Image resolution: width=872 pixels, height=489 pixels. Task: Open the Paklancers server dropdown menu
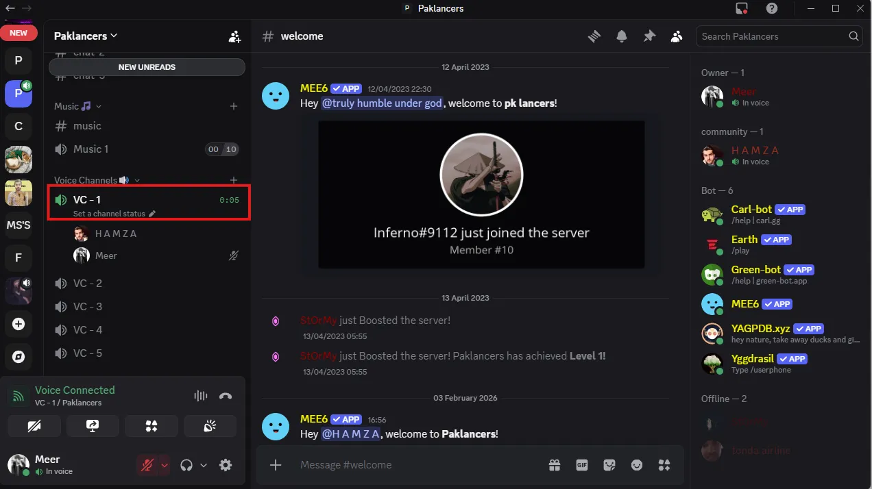coord(86,36)
